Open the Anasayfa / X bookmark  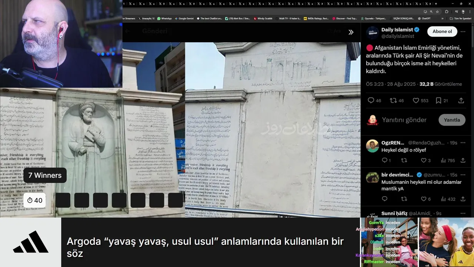[x=146, y=18]
